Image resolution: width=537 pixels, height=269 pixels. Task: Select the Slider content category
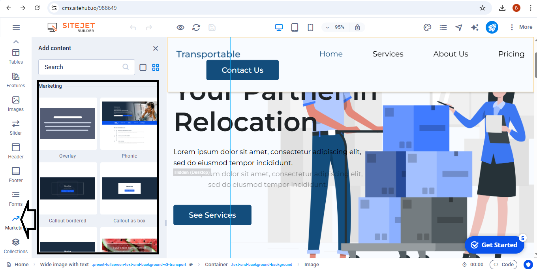[x=16, y=127]
